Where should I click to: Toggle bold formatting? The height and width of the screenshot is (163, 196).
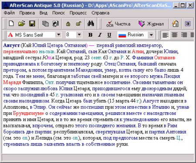90,35
